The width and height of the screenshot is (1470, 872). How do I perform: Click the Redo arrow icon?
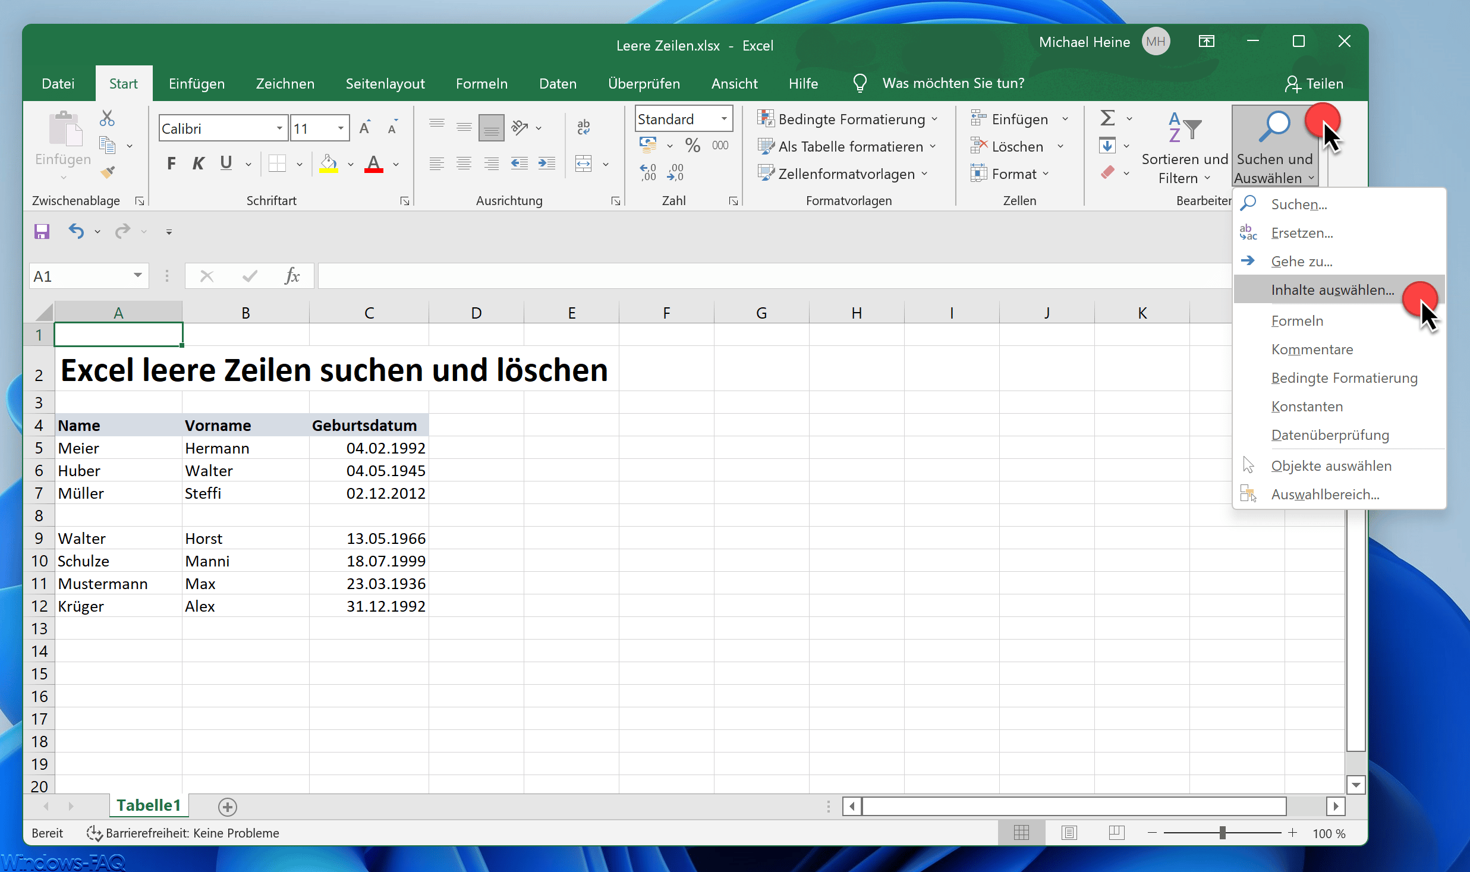[x=122, y=231]
